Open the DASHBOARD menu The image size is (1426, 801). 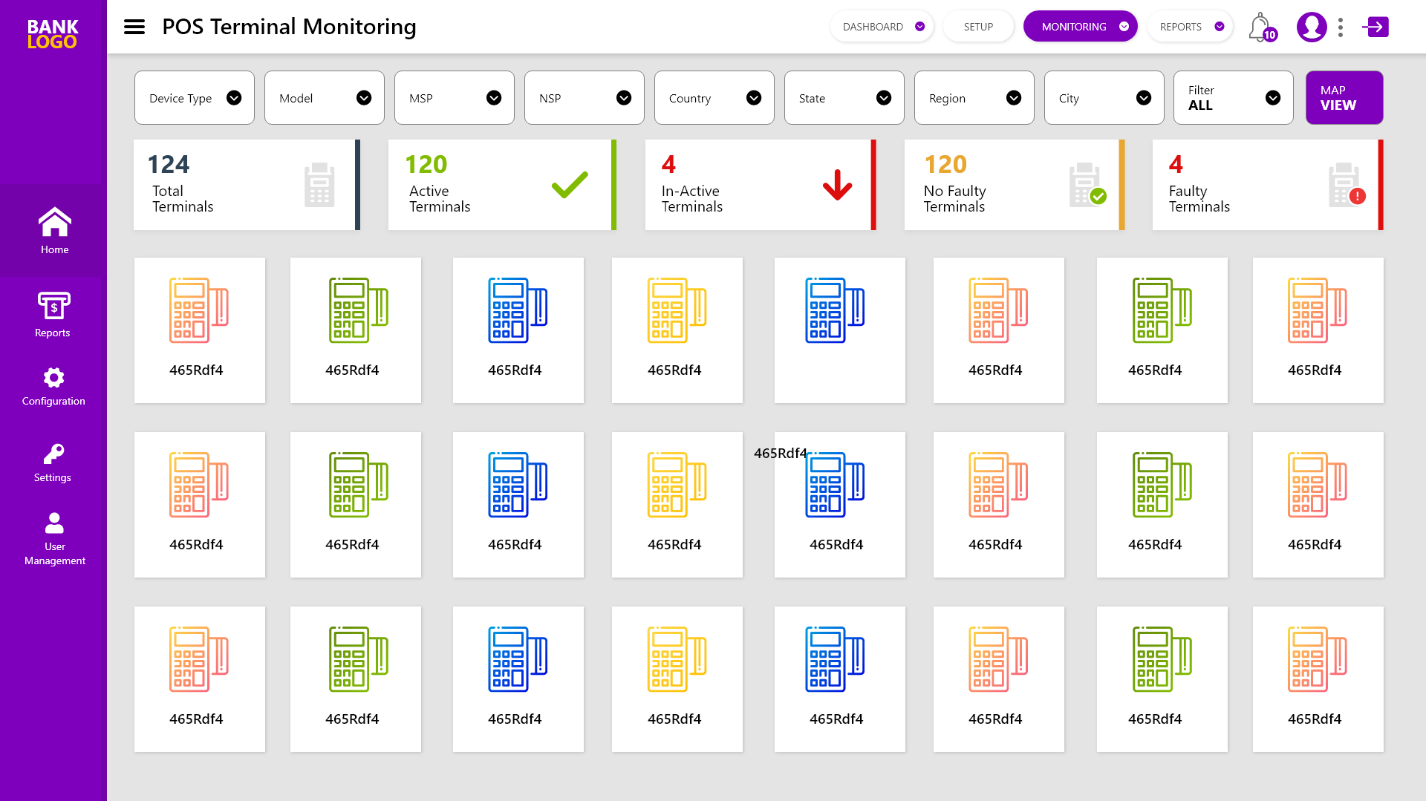click(x=882, y=27)
